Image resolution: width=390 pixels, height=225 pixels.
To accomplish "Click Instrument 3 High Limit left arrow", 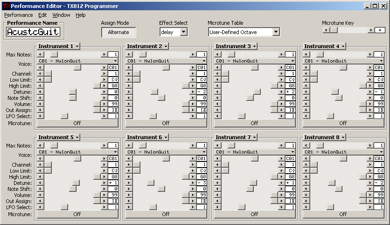I will [x=218, y=85].
